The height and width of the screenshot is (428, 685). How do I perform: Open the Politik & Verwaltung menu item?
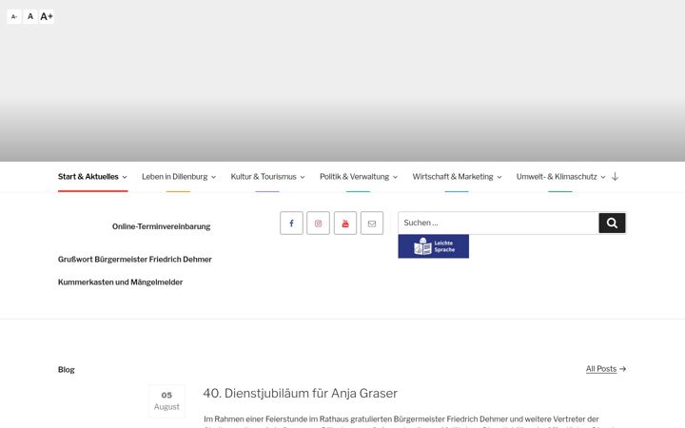pos(354,177)
